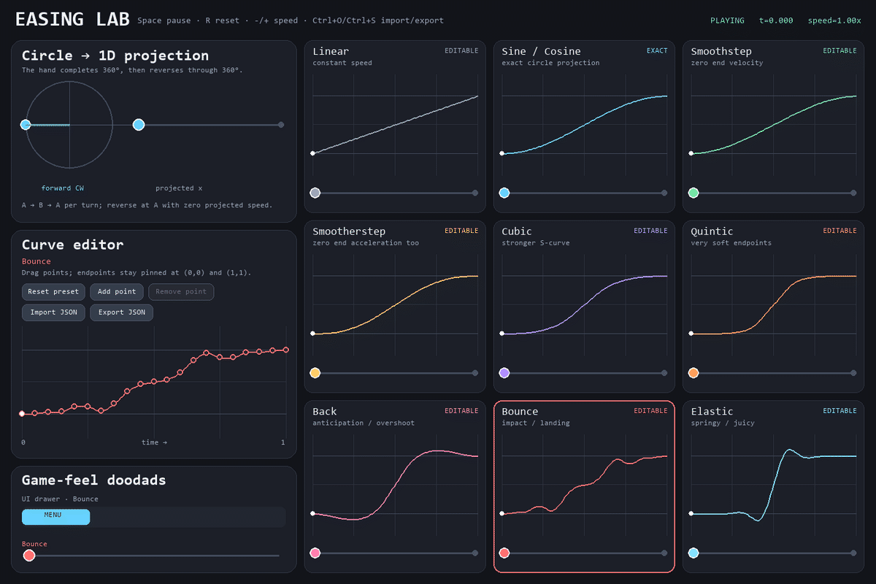Click the speed=1.00x readout
The image size is (876, 584).
click(x=834, y=20)
